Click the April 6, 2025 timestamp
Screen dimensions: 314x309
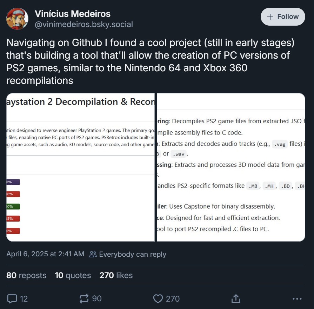click(45, 254)
